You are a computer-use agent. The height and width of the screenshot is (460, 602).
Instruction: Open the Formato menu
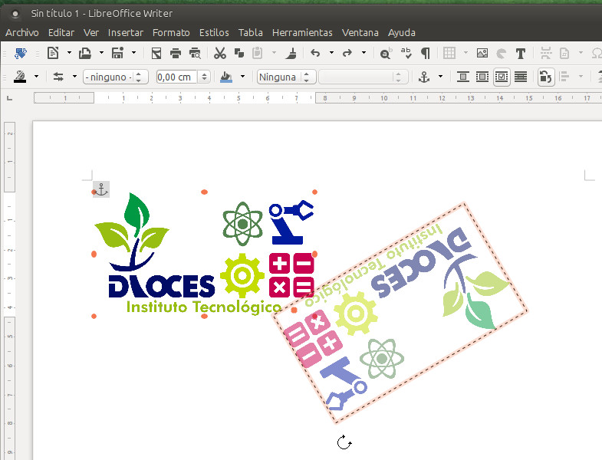tap(171, 33)
